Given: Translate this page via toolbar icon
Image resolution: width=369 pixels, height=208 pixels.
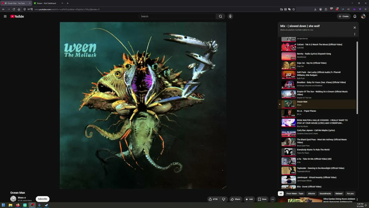Looking at the screenshot, I should pyautogui.click(x=289, y=9).
